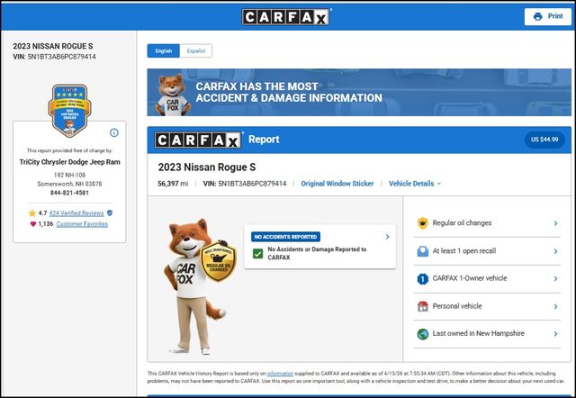Click the Personal vehicle house icon

[421, 306]
